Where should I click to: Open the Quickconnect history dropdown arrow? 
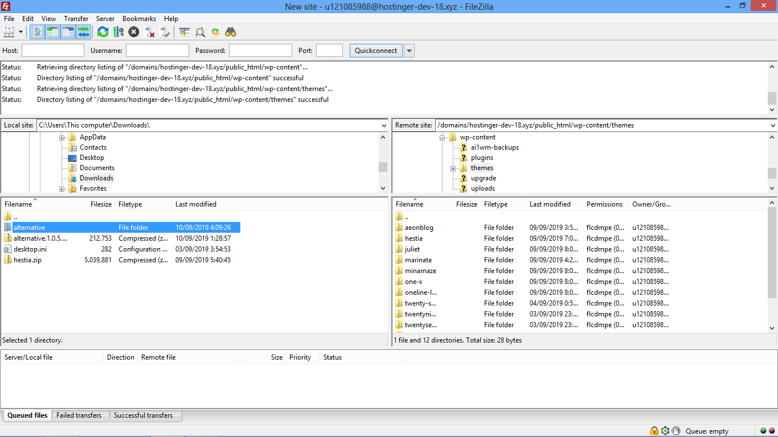click(x=409, y=51)
